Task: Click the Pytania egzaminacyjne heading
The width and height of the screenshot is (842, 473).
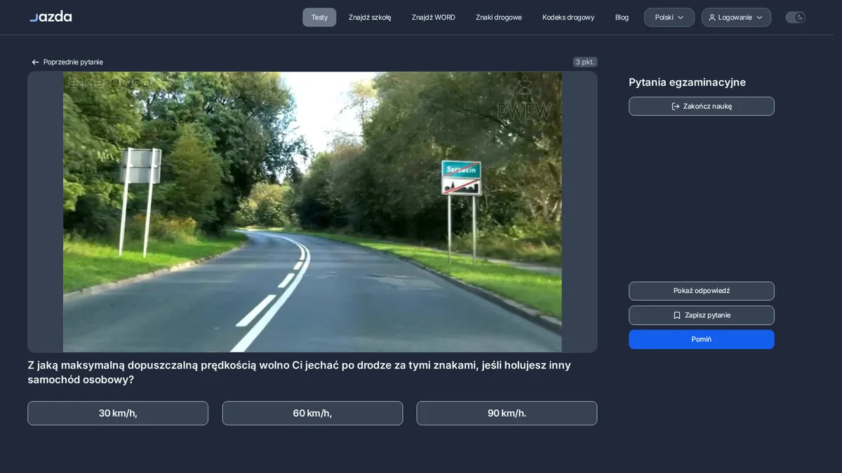Action: click(x=687, y=82)
